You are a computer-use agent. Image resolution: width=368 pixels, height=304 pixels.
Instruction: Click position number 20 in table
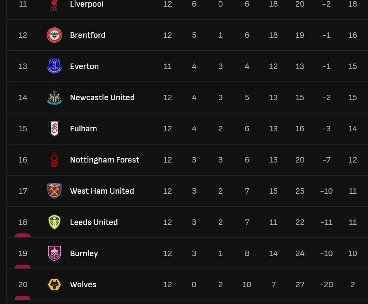coord(23,285)
